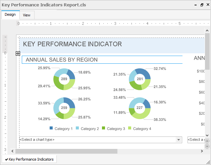
Task: Open the 'Select a chart type' dropdown arrow
Action: [179, 140]
